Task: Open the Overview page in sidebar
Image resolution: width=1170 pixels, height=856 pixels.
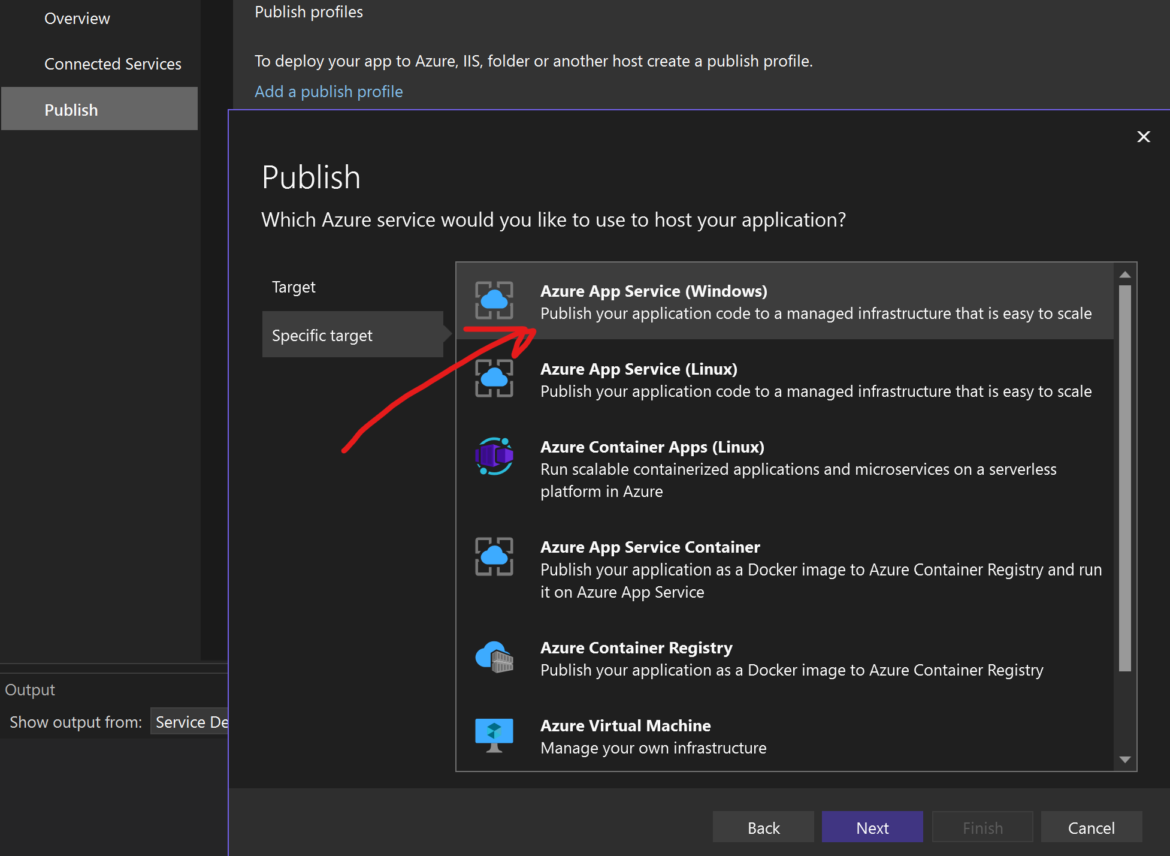Action: (x=77, y=19)
